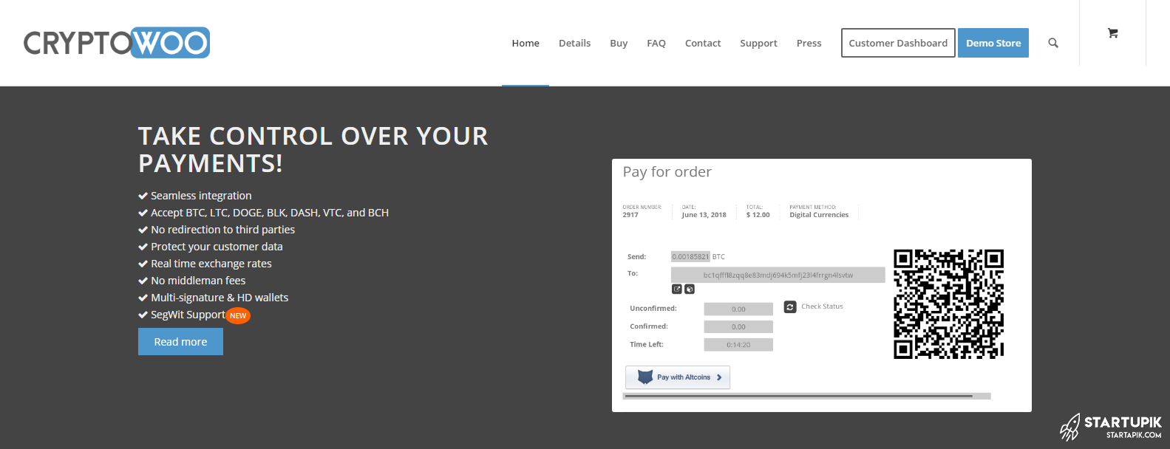
Task: Click the 'Take control over your payments!' headline
Action: pyautogui.click(x=313, y=149)
